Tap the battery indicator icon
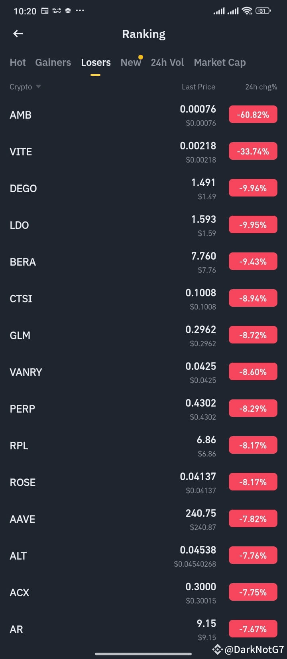This screenshot has height=659, width=287. 263,11
